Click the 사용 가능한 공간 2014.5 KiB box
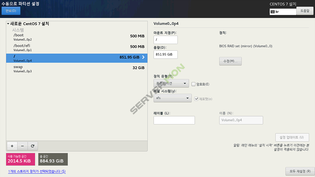This screenshot has width=315, height=177. 20,159
